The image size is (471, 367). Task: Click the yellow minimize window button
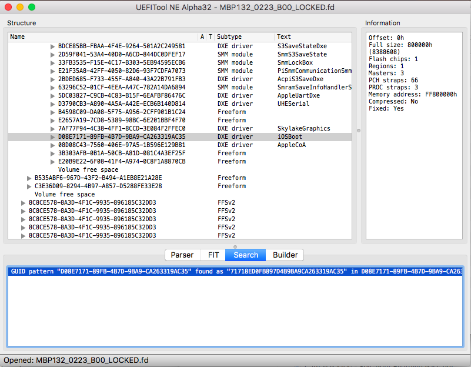(20, 7)
